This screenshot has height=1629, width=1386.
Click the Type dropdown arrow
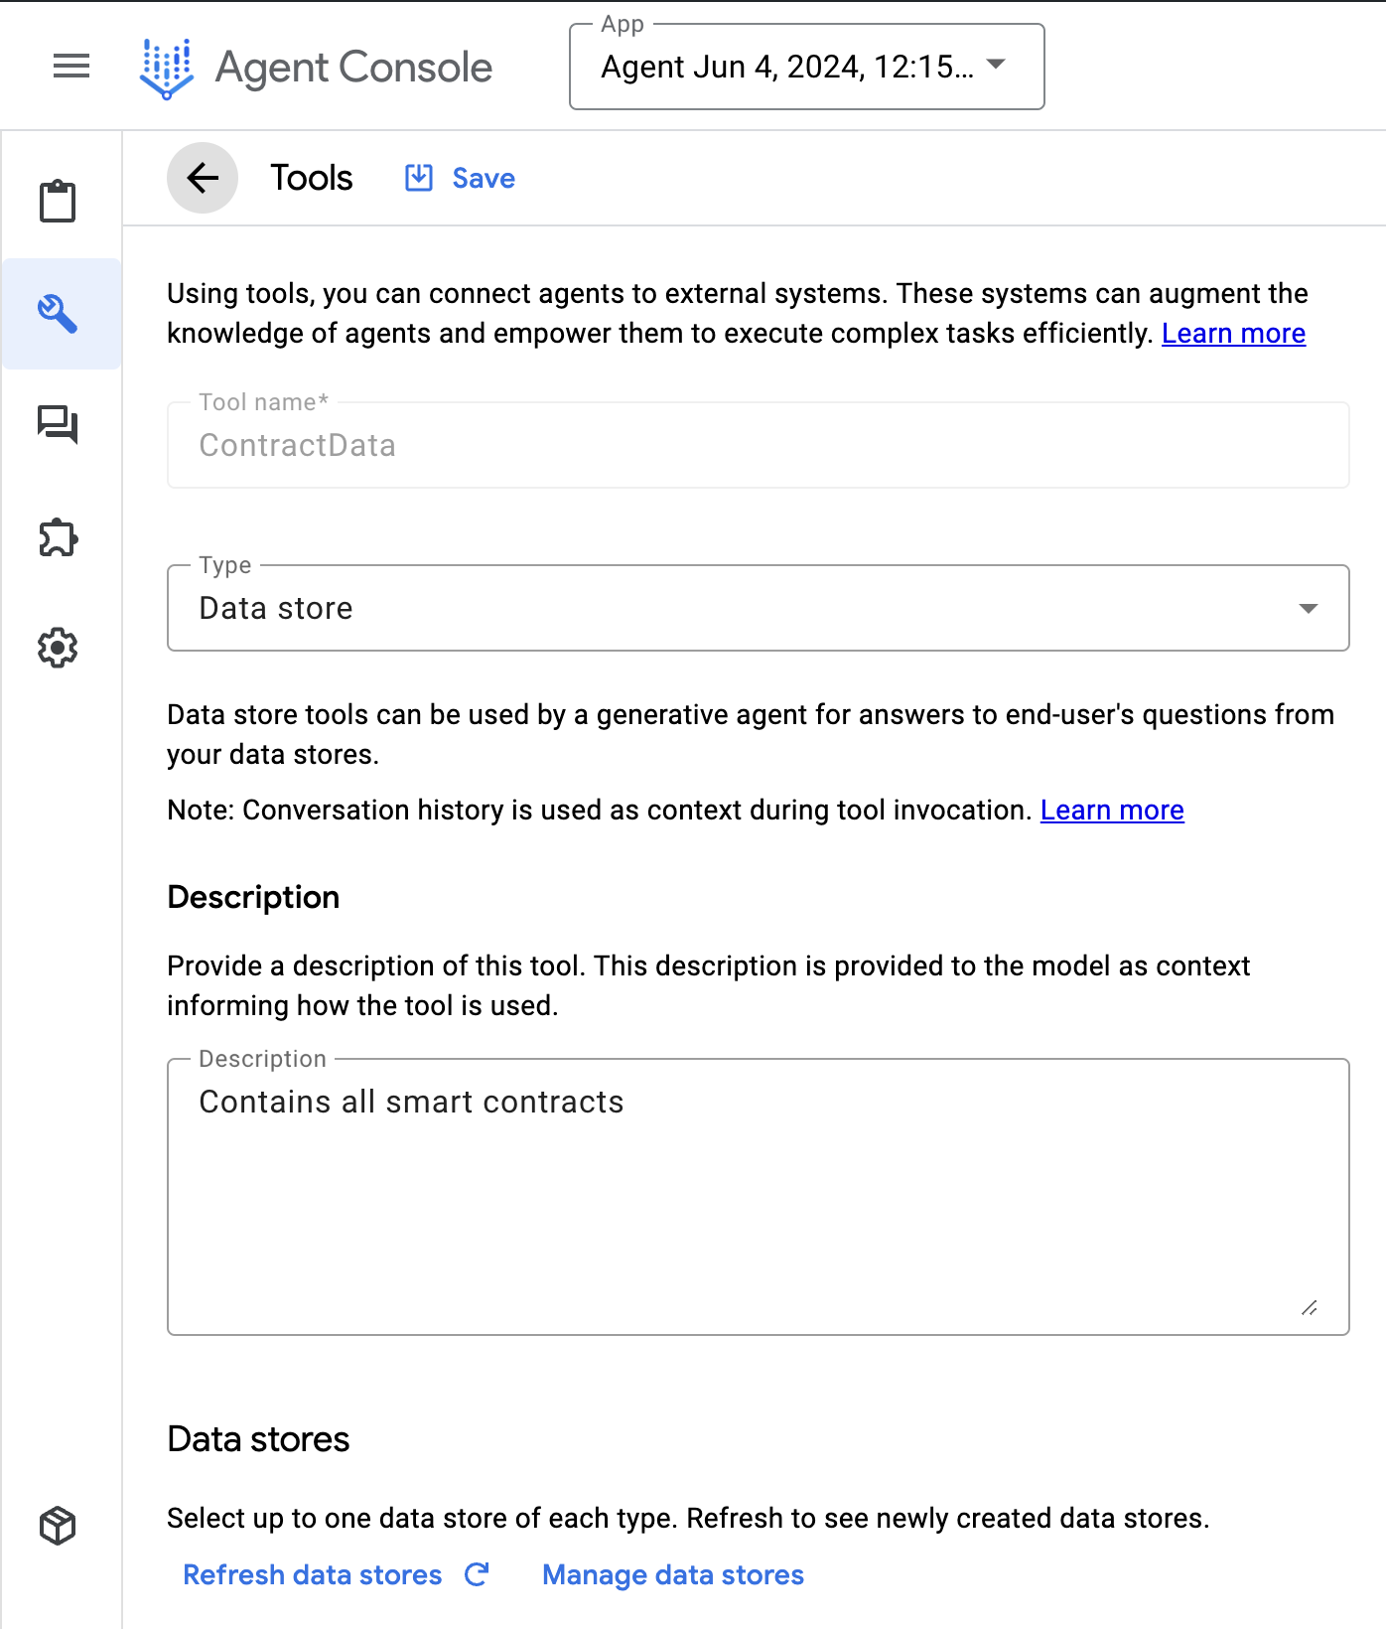pos(1309,608)
